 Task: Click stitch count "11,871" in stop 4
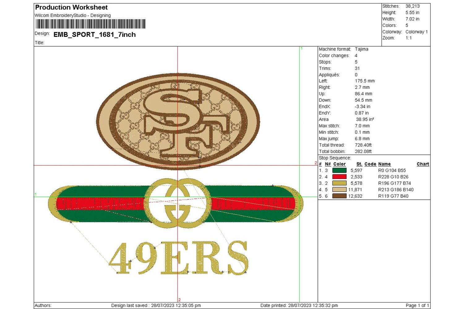coord(355,190)
